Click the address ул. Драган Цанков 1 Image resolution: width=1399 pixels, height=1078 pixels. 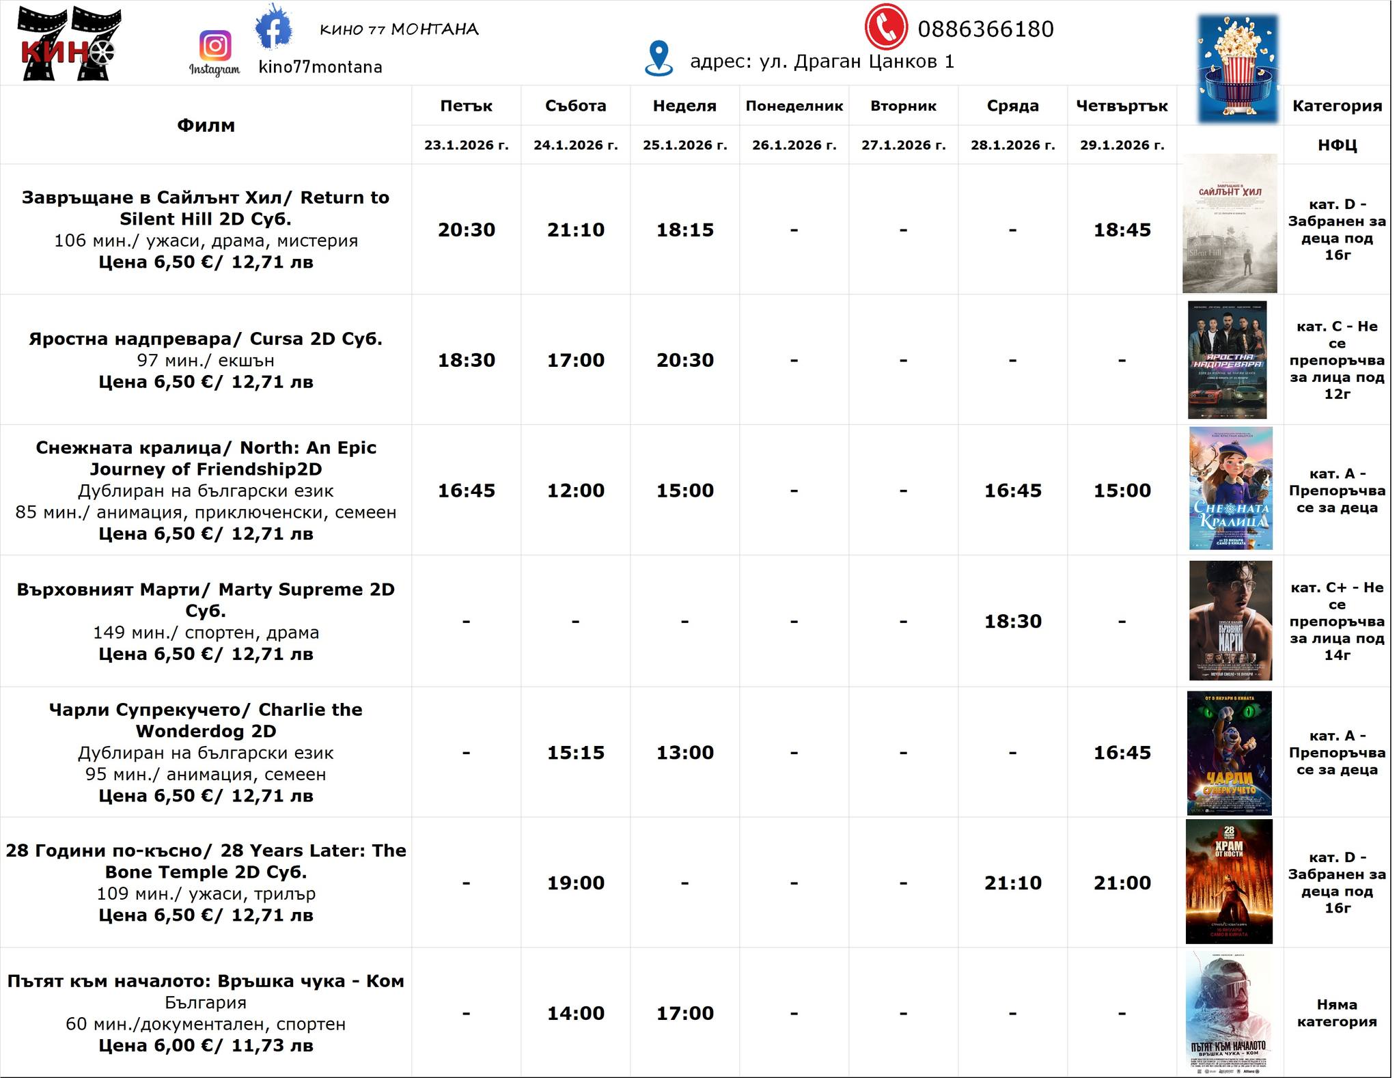pyautogui.click(x=825, y=61)
